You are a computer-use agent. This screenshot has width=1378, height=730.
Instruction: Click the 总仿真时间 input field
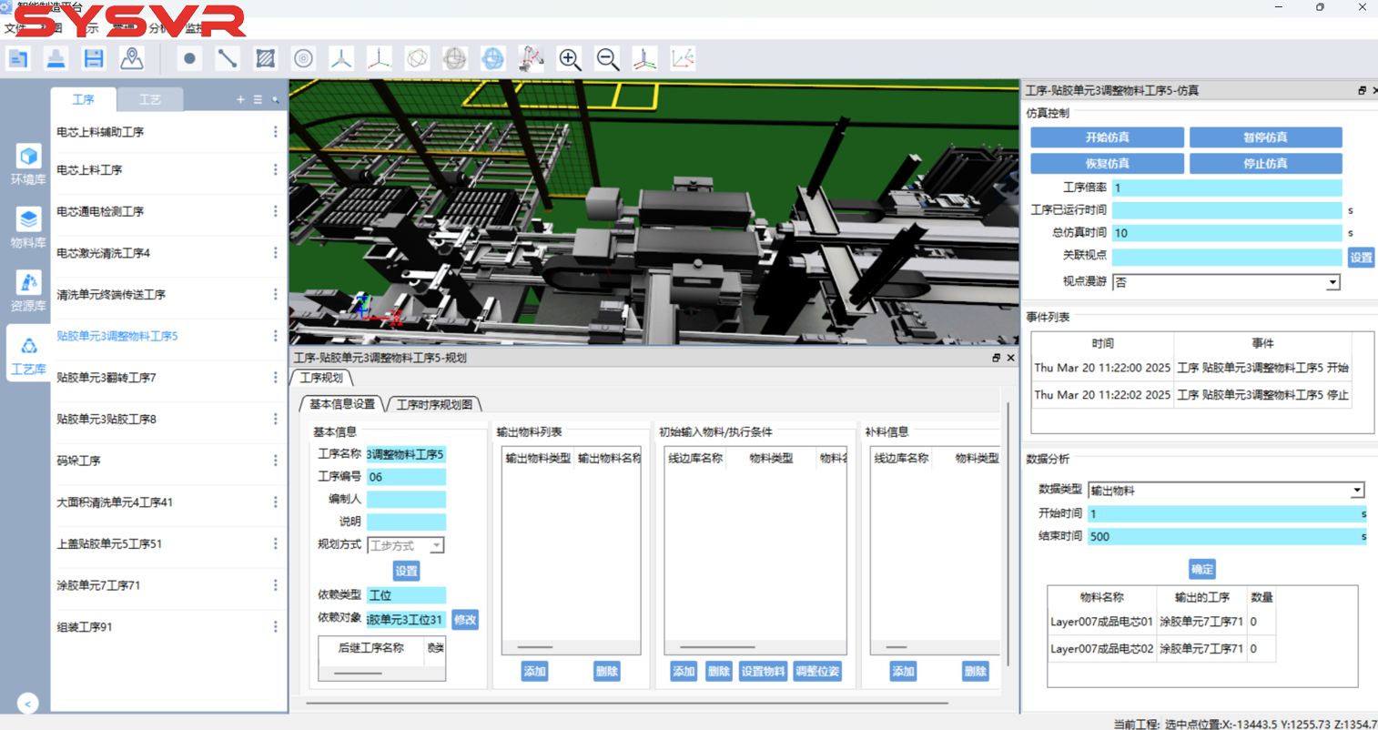(x=1226, y=233)
